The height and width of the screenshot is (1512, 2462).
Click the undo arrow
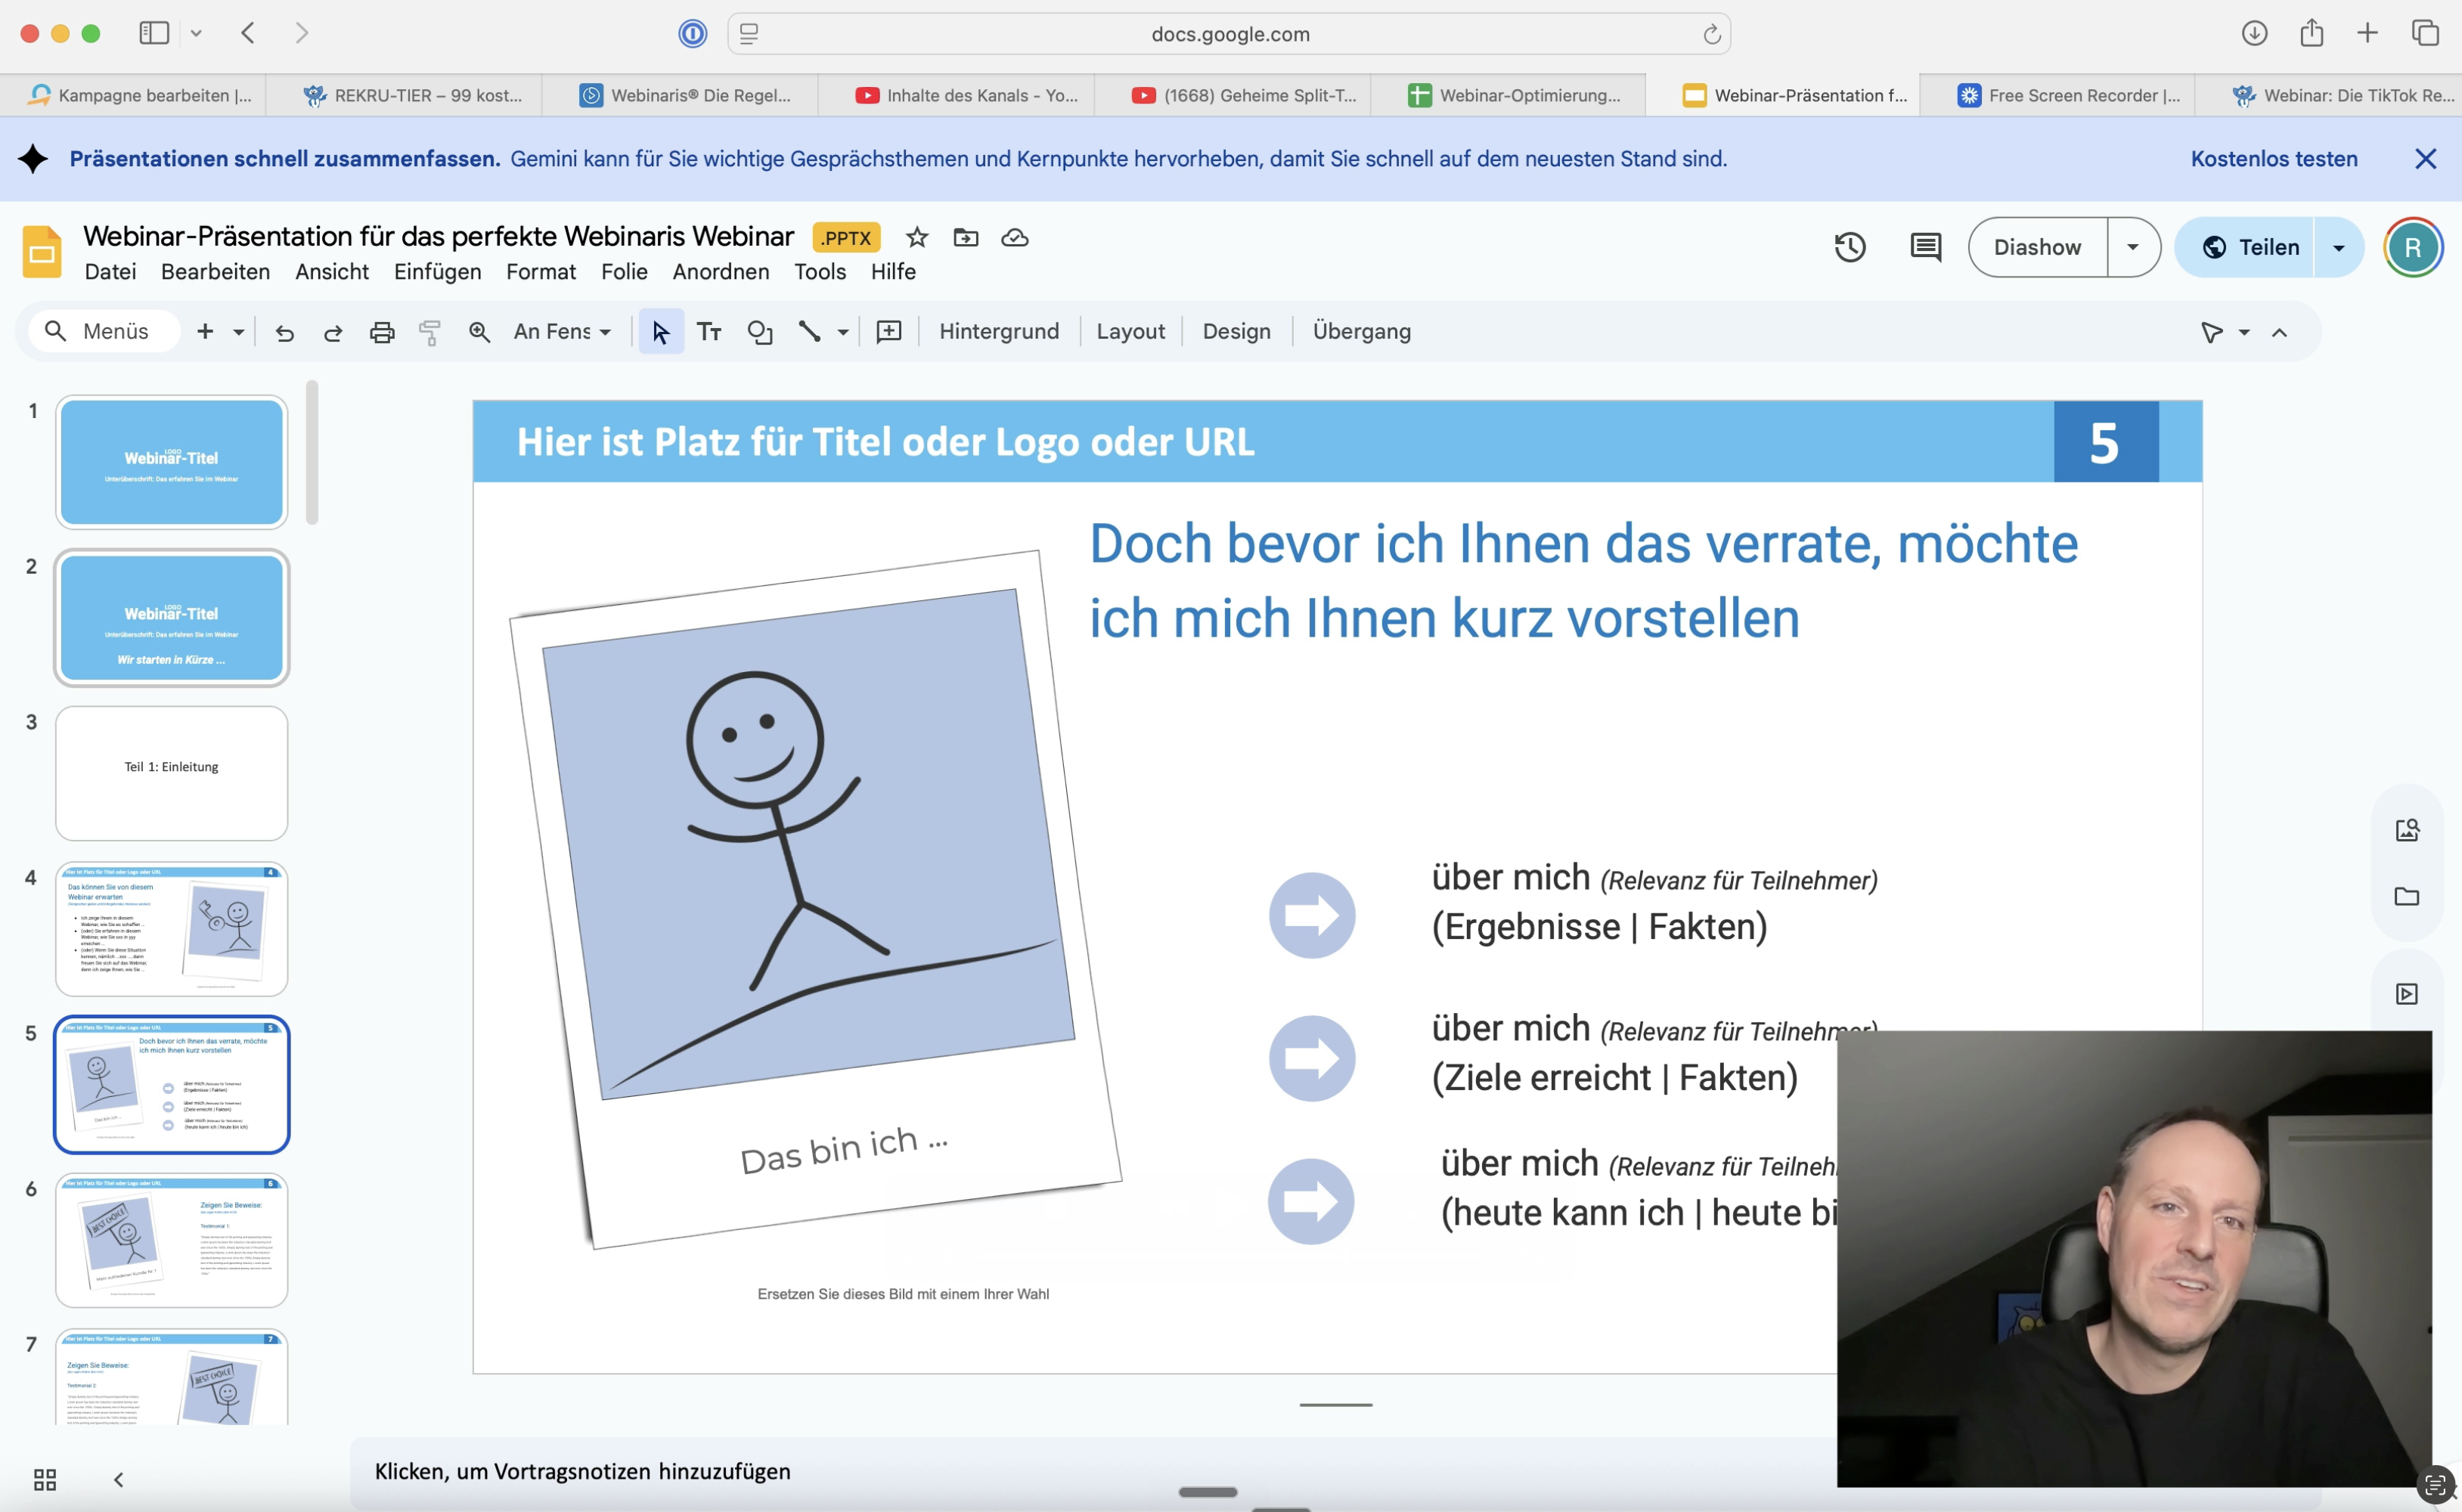tap(285, 332)
